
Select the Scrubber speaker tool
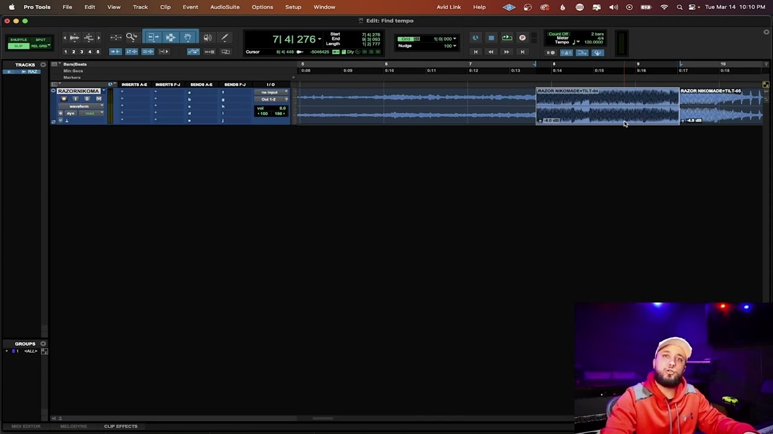click(x=208, y=37)
